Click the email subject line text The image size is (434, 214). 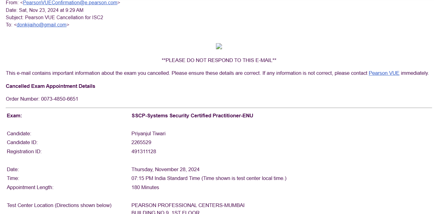(x=55, y=18)
